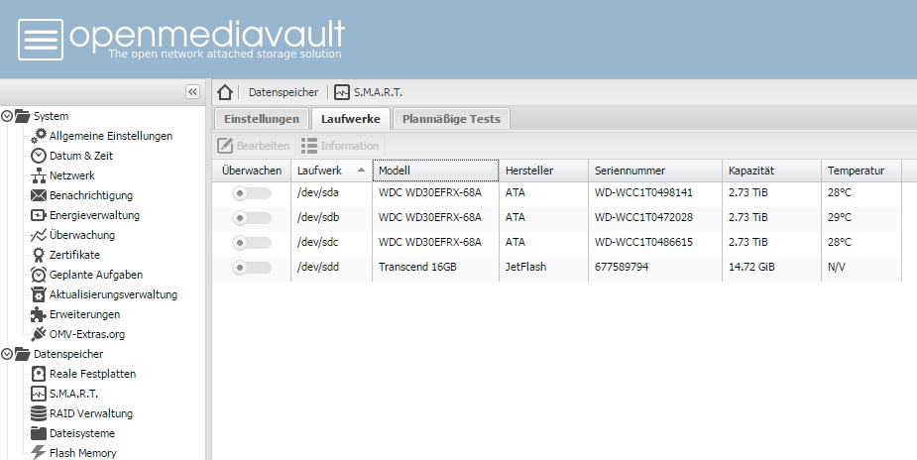Open Allgemeine Einstellungen in the tree
This screenshot has height=460, width=917.
click(111, 136)
